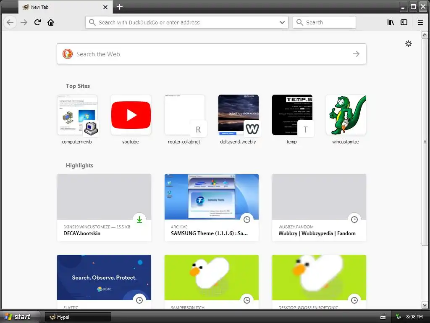Open the computernewb top site
The height and width of the screenshot is (323, 430).
point(77,120)
